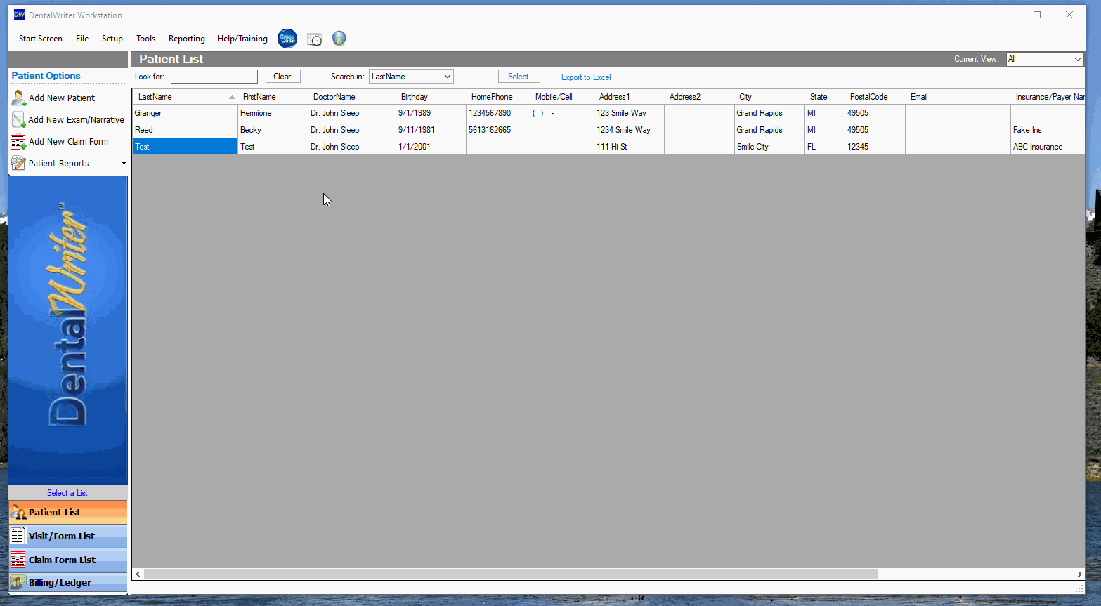Open the Tools menu
The height and width of the screenshot is (606, 1101).
pos(145,39)
